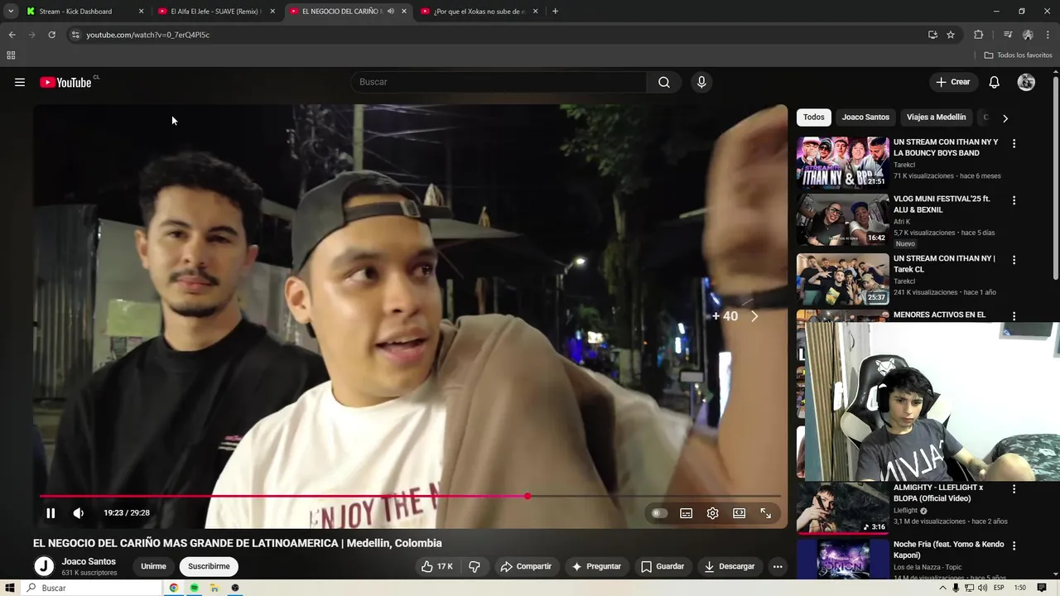Click the Unirme membership button

pos(153,566)
